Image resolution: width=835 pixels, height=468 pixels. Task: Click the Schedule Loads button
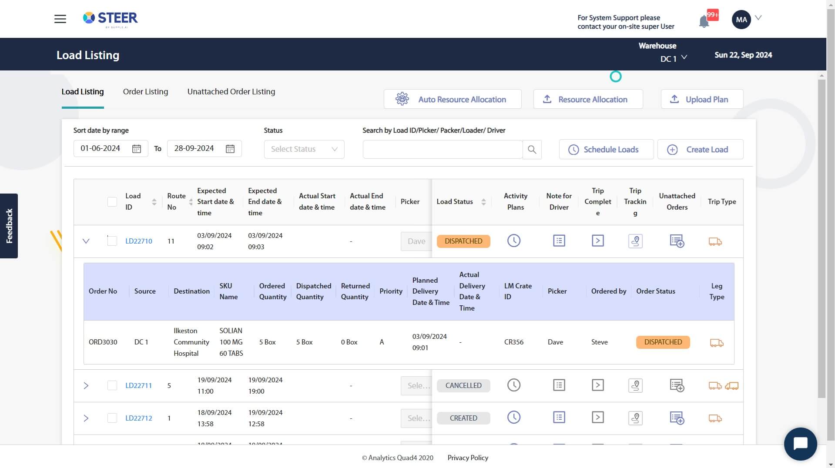(x=606, y=150)
